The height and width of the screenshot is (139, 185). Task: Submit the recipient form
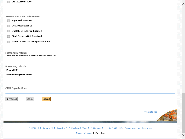click(x=46, y=99)
